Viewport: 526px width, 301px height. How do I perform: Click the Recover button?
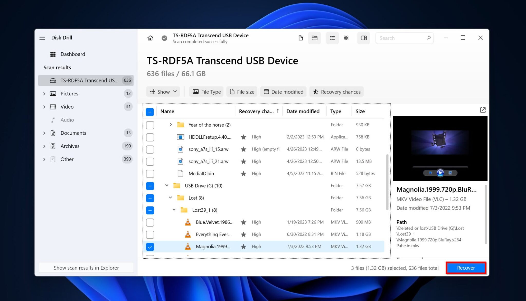pyautogui.click(x=466, y=268)
